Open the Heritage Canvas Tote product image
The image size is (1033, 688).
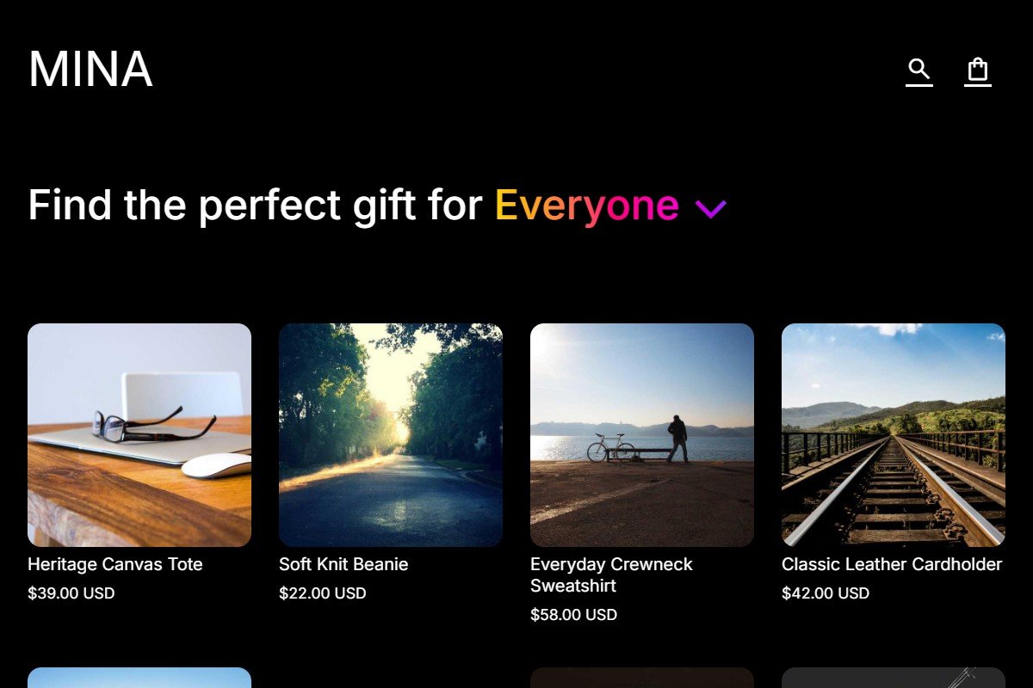click(139, 435)
